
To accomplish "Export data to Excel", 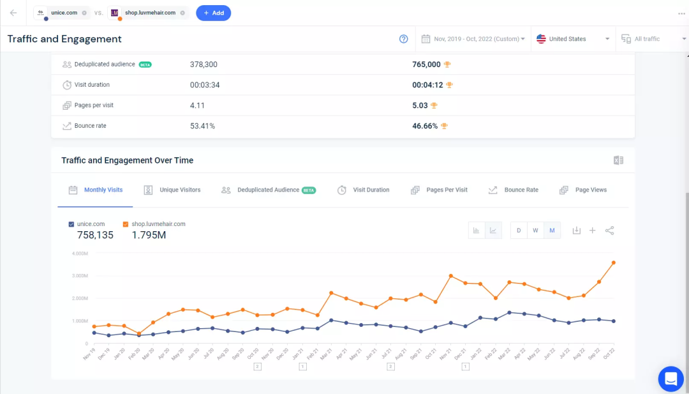I will pos(618,160).
